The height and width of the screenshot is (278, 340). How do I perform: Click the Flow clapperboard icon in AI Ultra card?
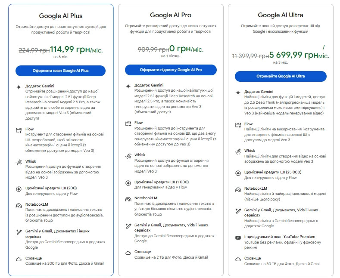click(x=238, y=125)
